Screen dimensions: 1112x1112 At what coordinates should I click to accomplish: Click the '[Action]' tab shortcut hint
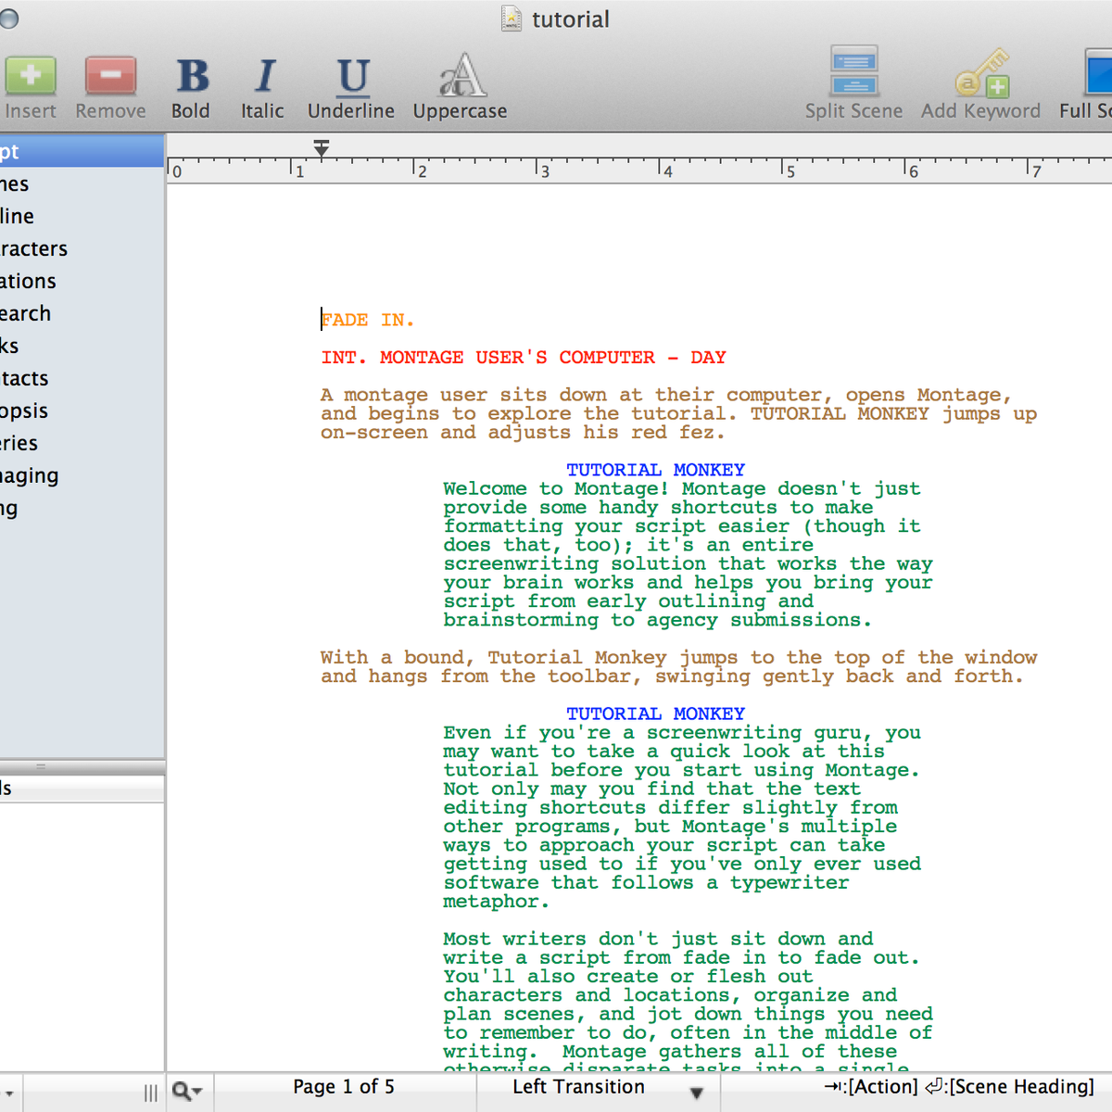point(871,1087)
